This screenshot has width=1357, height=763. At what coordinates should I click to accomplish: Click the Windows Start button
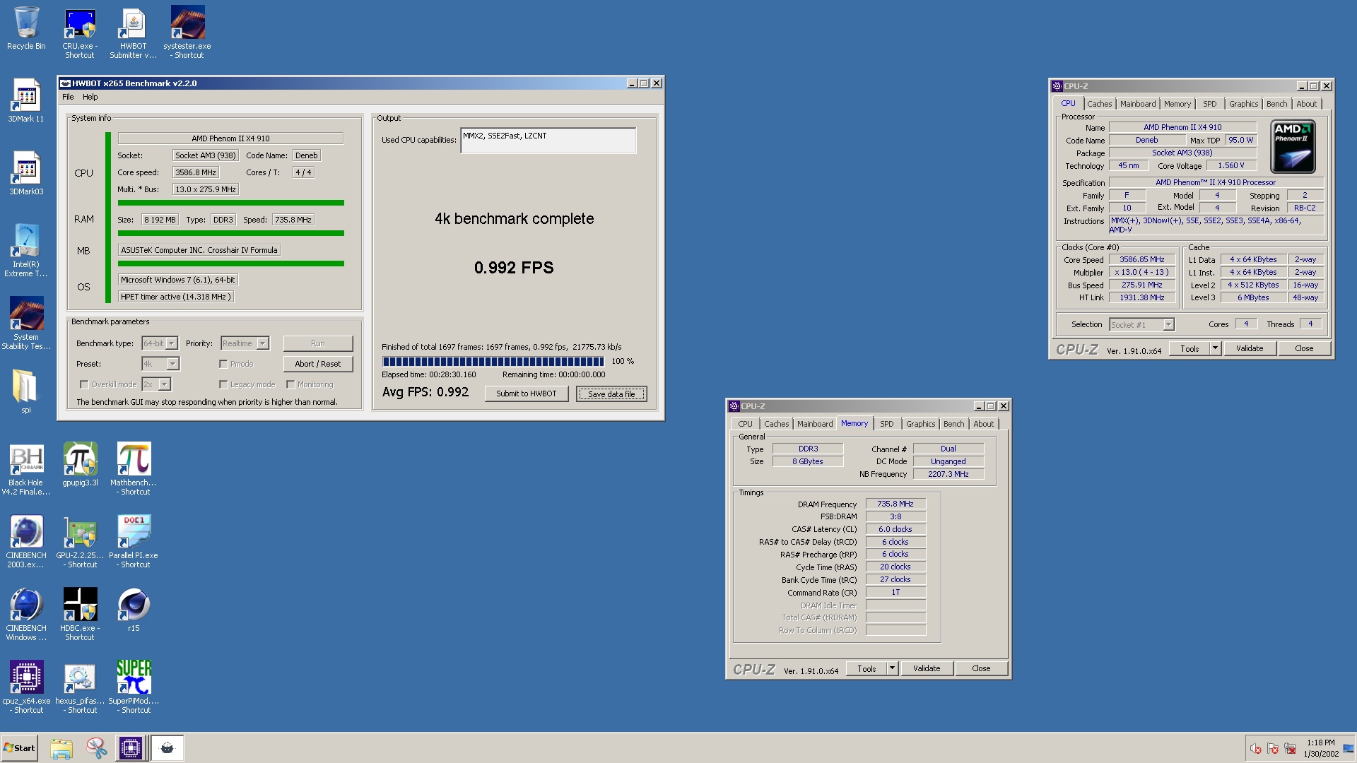[x=19, y=748]
